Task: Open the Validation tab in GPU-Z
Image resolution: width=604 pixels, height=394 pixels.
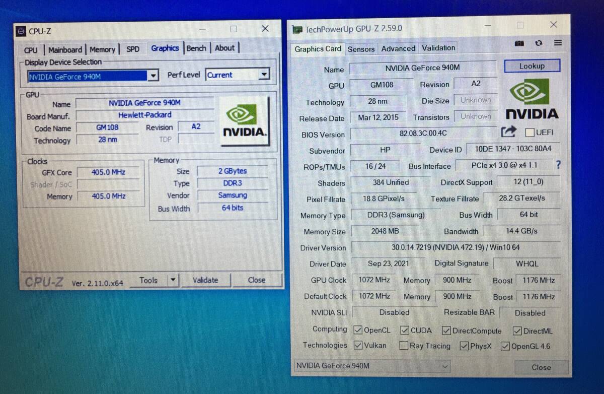Action: [438, 48]
